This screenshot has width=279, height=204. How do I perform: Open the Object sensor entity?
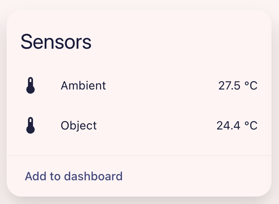click(138, 125)
